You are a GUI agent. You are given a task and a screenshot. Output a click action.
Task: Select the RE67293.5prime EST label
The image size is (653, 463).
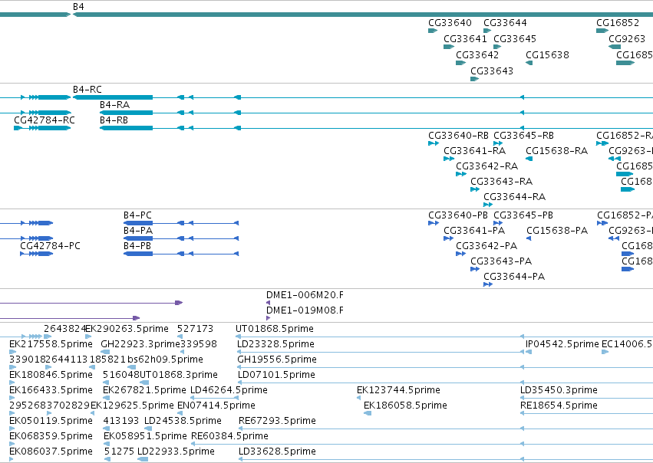coord(277,421)
